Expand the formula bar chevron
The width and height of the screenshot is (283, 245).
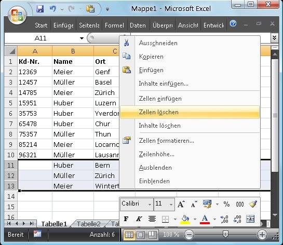click(x=274, y=38)
